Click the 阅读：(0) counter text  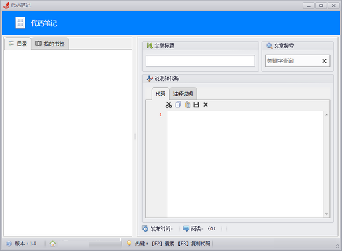click(203, 229)
